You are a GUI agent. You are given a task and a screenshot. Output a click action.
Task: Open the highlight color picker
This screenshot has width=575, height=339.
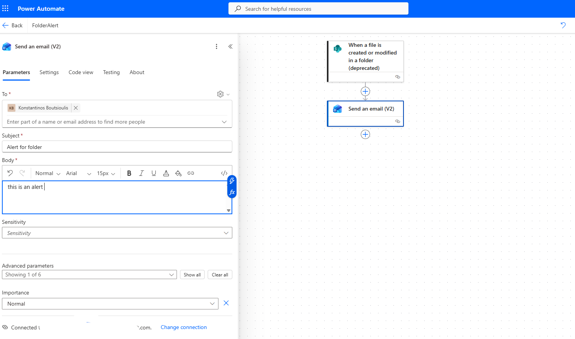pos(178,173)
